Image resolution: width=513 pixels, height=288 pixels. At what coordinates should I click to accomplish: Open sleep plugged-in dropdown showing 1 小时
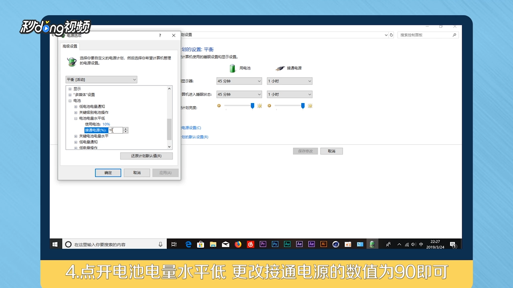[x=290, y=94]
